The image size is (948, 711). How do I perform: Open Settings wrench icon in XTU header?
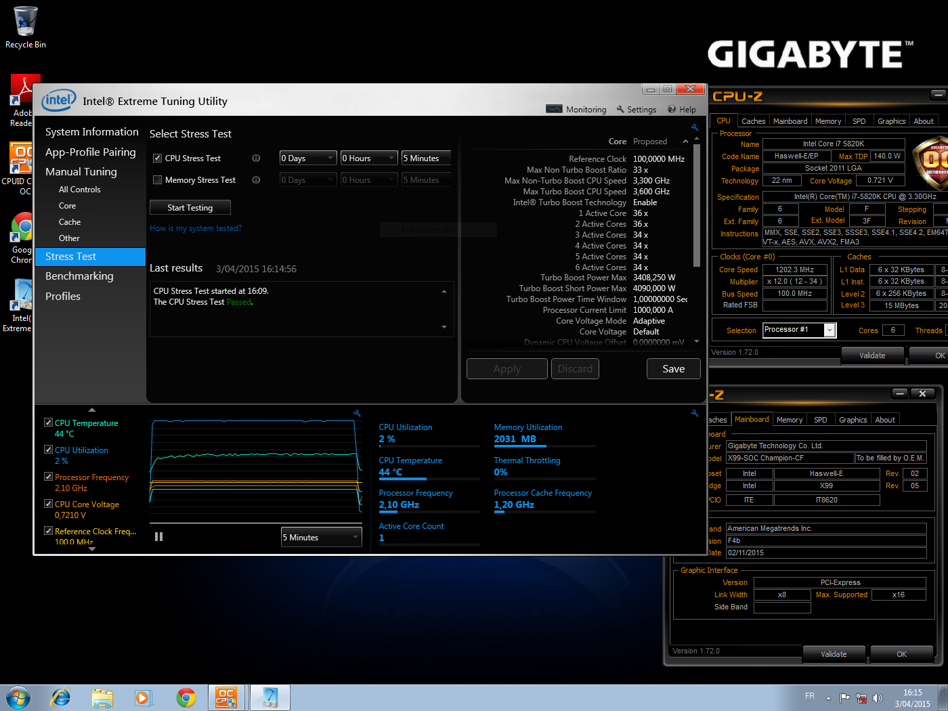click(620, 109)
